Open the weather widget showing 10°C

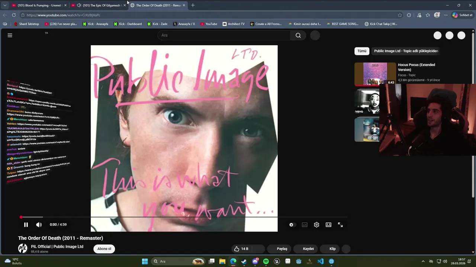[x=13, y=261]
